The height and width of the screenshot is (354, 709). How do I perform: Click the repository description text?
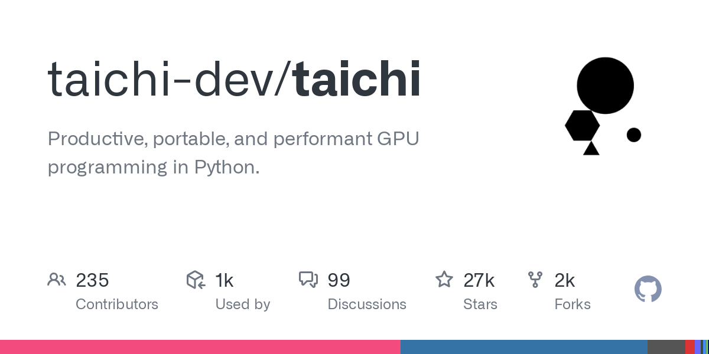[233, 153]
